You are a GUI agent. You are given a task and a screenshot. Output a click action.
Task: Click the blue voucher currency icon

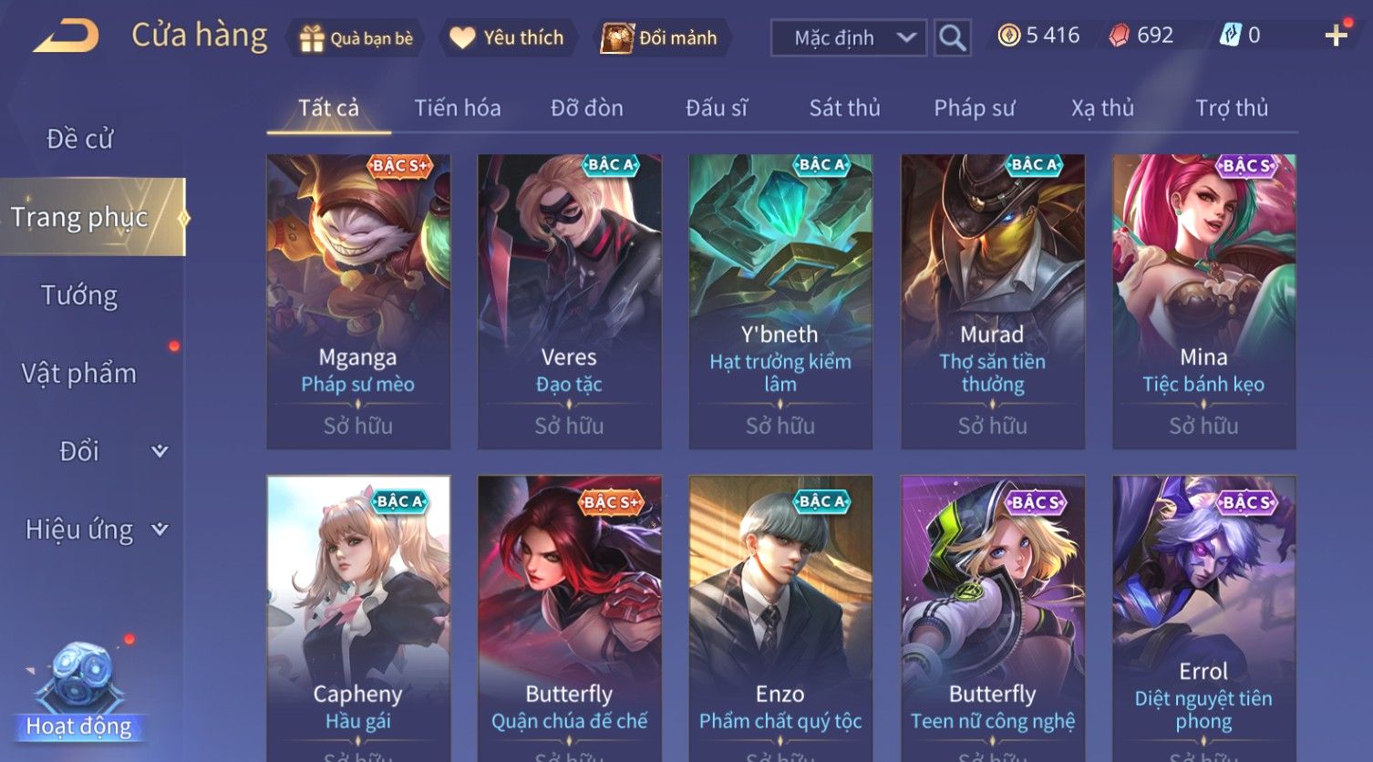tap(1230, 36)
